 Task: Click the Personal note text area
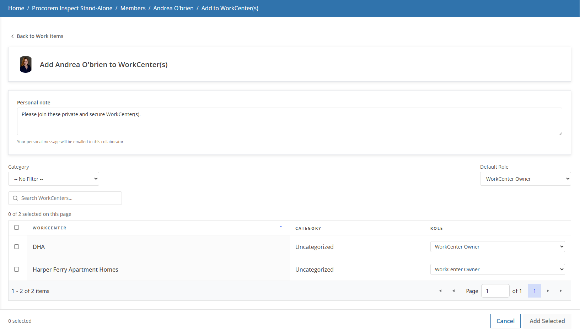click(x=290, y=121)
